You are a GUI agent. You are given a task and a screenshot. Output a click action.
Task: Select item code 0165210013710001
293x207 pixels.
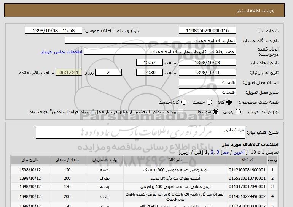(247, 178)
